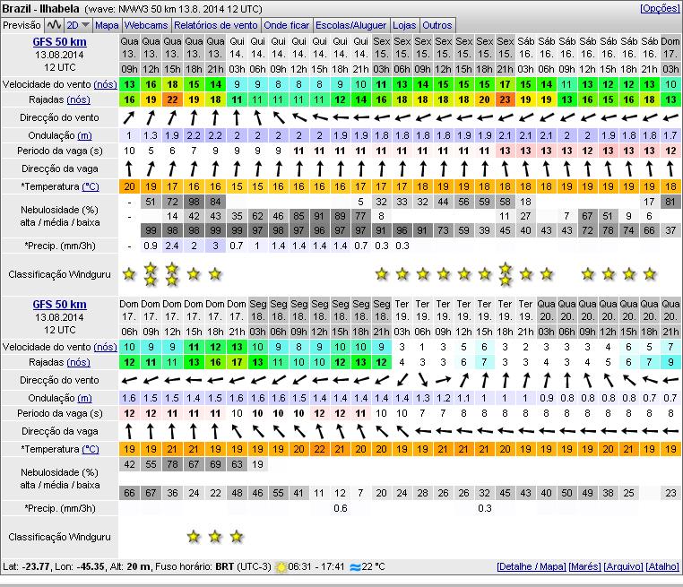Screen dimensions: 683x587
Task: Click the Opções link
Action: coord(660,8)
